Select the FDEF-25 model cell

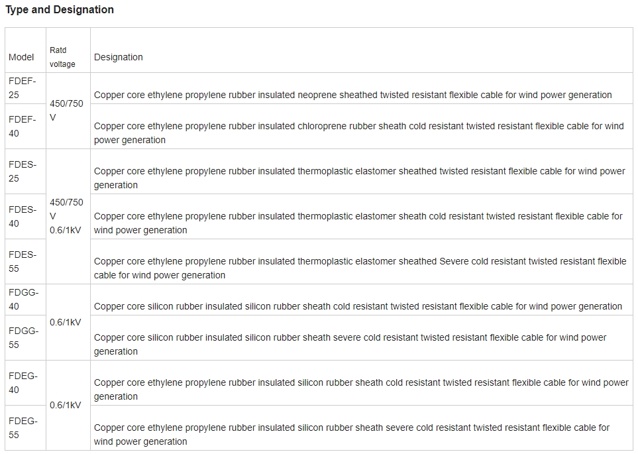click(x=26, y=88)
